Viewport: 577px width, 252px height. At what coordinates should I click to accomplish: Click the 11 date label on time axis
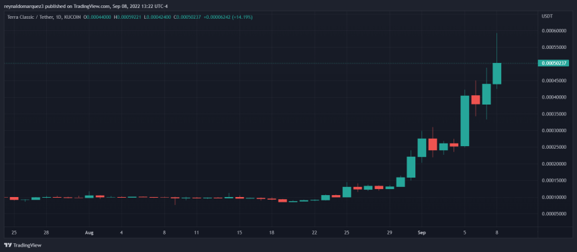click(x=197, y=233)
